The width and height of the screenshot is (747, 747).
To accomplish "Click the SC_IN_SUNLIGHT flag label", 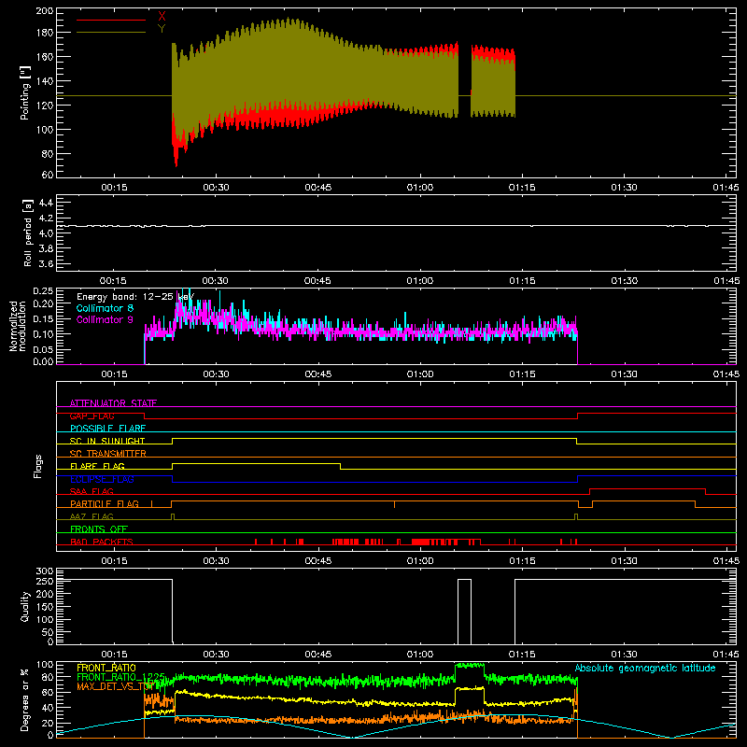I will click(107, 441).
